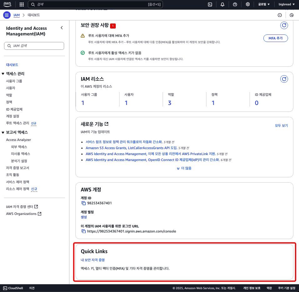Open AWS Organizations external link

(x=24, y=214)
